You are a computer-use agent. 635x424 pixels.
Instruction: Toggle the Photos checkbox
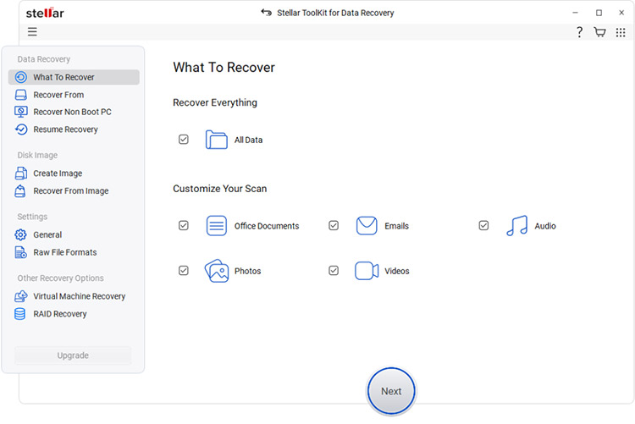pos(184,270)
